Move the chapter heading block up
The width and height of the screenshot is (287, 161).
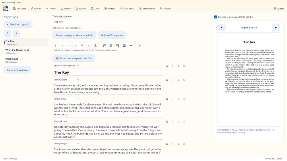(x=172, y=66)
